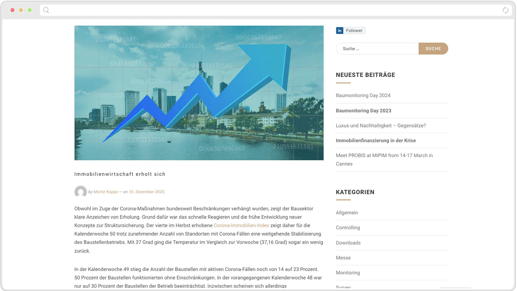Click Moritz Koppe's author avatar
The height and width of the screenshot is (291, 517).
point(80,192)
